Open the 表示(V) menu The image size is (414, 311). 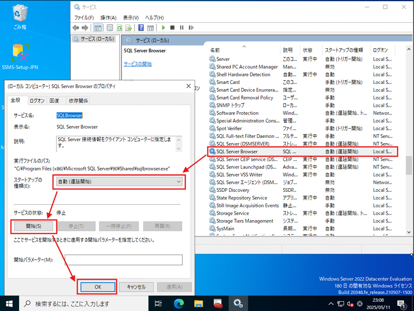[x=131, y=18]
